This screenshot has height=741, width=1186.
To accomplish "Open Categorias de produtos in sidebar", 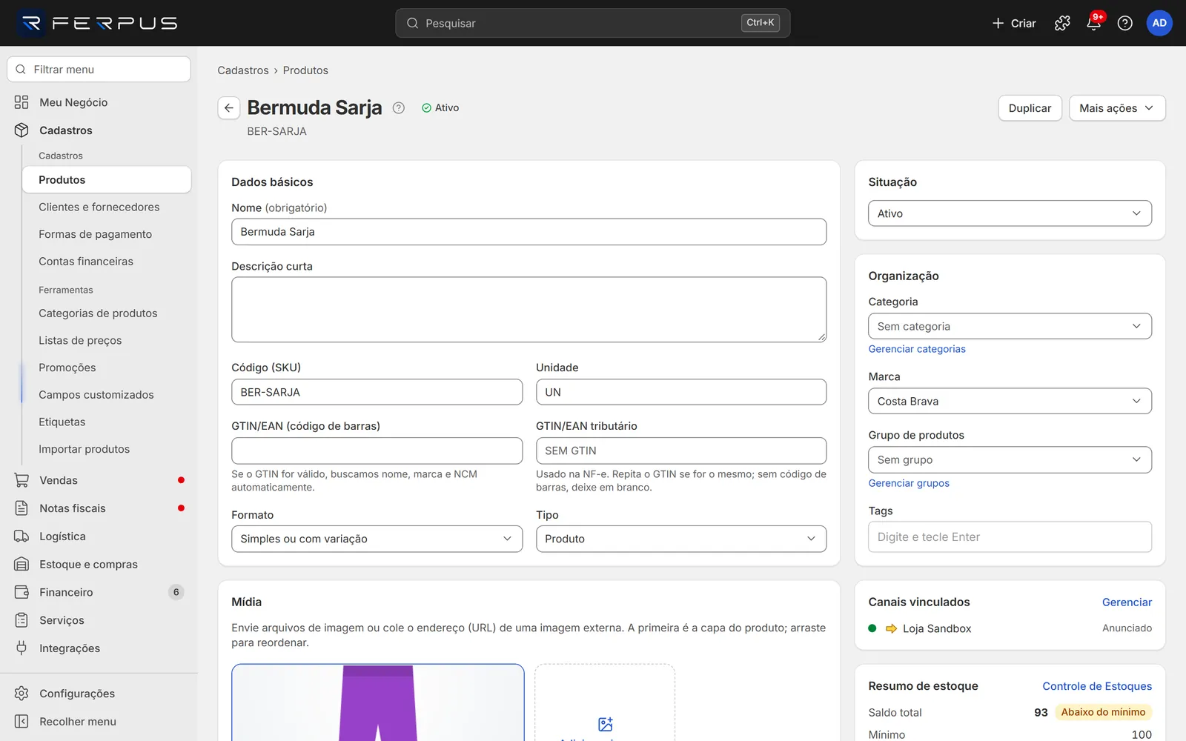I will click(98, 313).
